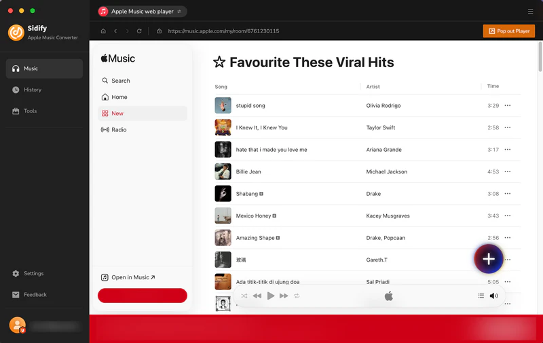Click Shabang album artwork
Image resolution: width=543 pixels, height=343 pixels.
point(223,194)
